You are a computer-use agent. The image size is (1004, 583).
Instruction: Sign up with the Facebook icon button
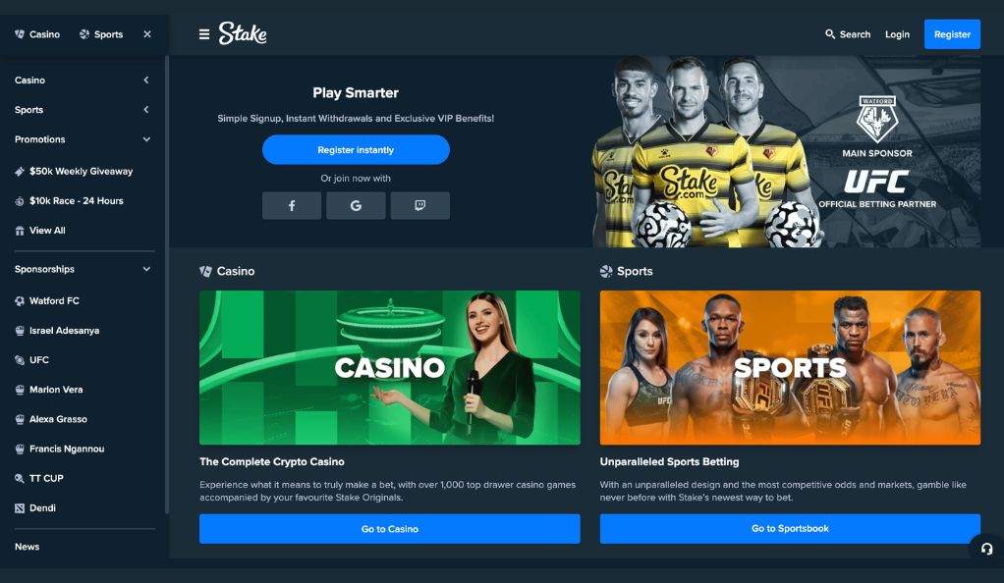pos(292,205)
